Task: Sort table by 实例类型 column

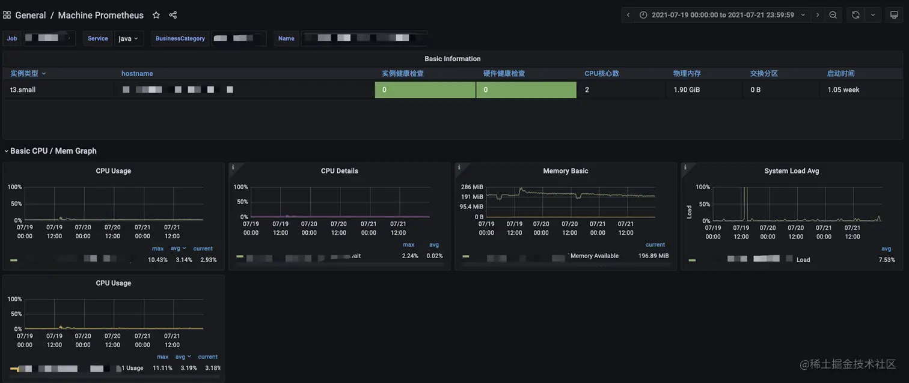Action: click(x=28, y=73)
